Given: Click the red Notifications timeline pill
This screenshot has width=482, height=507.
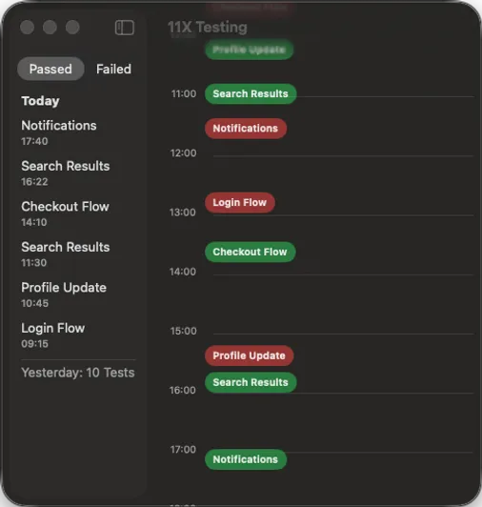Looking at the screenshot, I should pos(246,129).
